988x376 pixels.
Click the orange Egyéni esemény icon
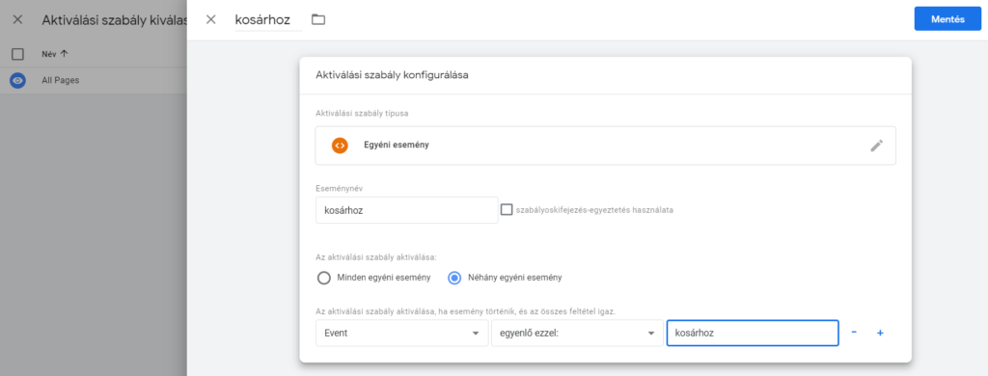point(340,146)
